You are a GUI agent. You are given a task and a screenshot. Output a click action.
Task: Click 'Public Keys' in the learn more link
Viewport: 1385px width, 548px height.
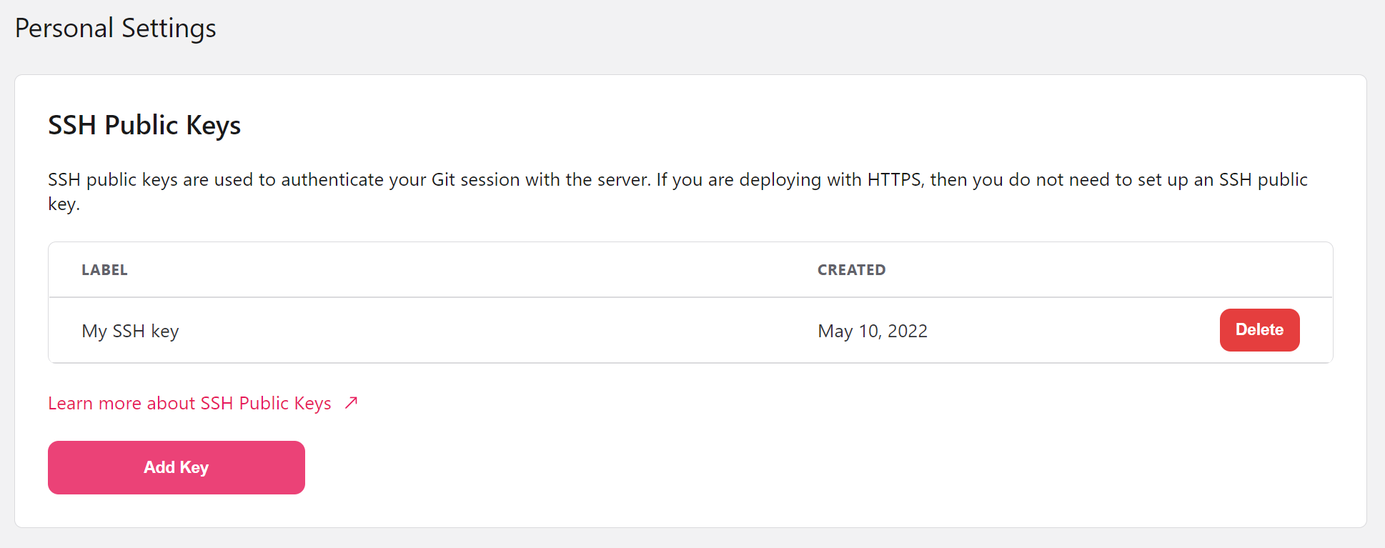(284, 404)
